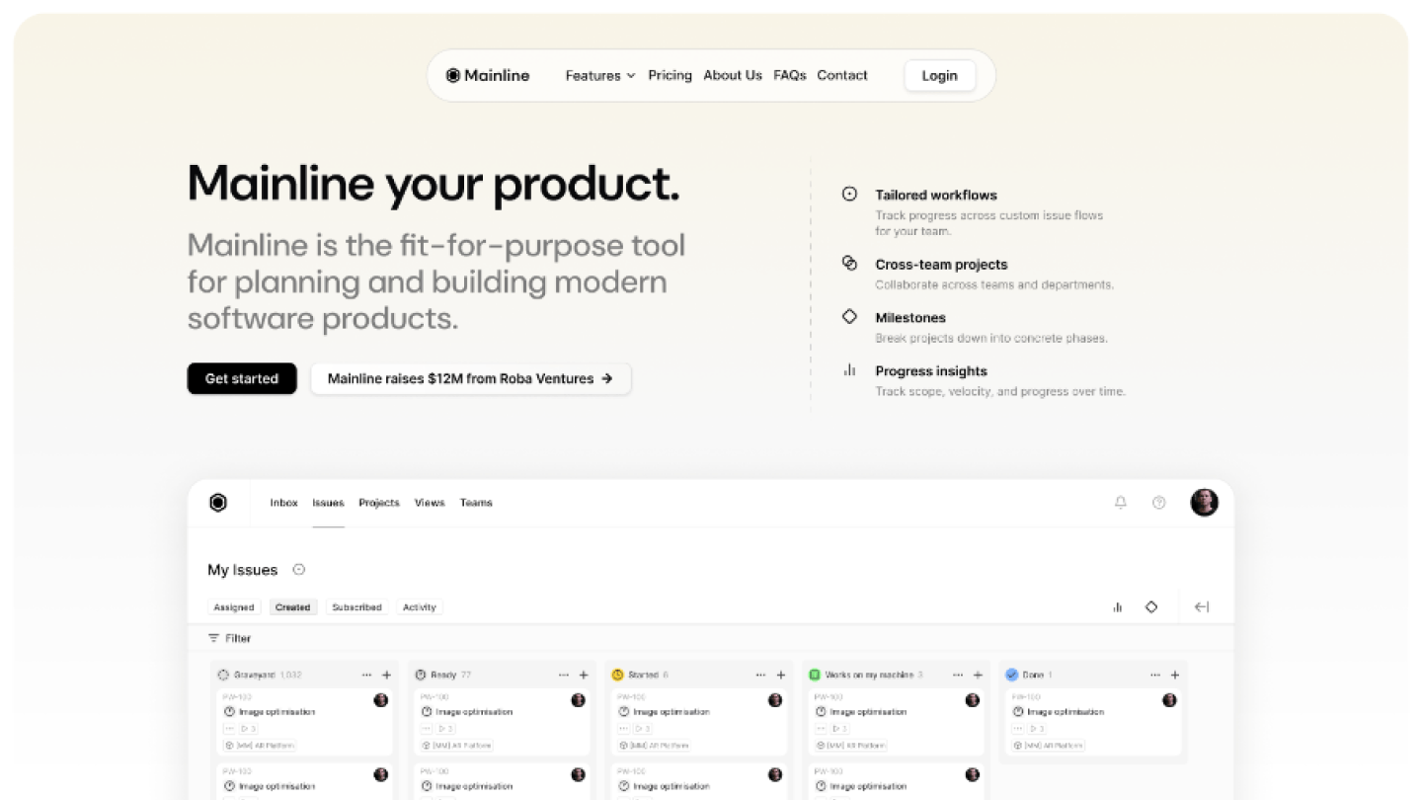Open the user profile avatar in dashboard header

(1204, 502)
